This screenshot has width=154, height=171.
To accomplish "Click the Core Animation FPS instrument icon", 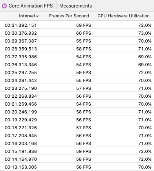I will coord(4,6).
